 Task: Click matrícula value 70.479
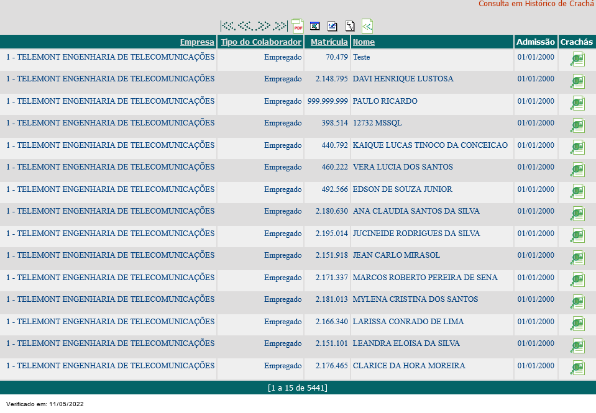click(x=337, y=57)
